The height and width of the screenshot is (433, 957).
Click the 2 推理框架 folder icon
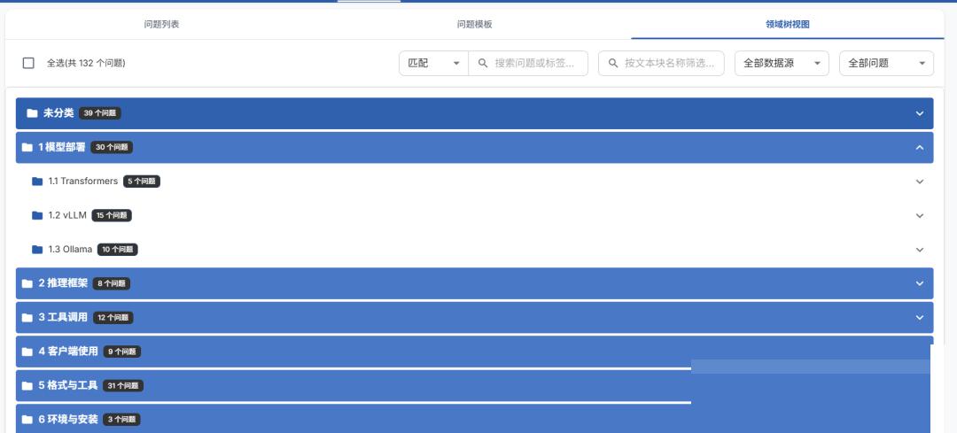pyautogui.click(x=27, y=283)
